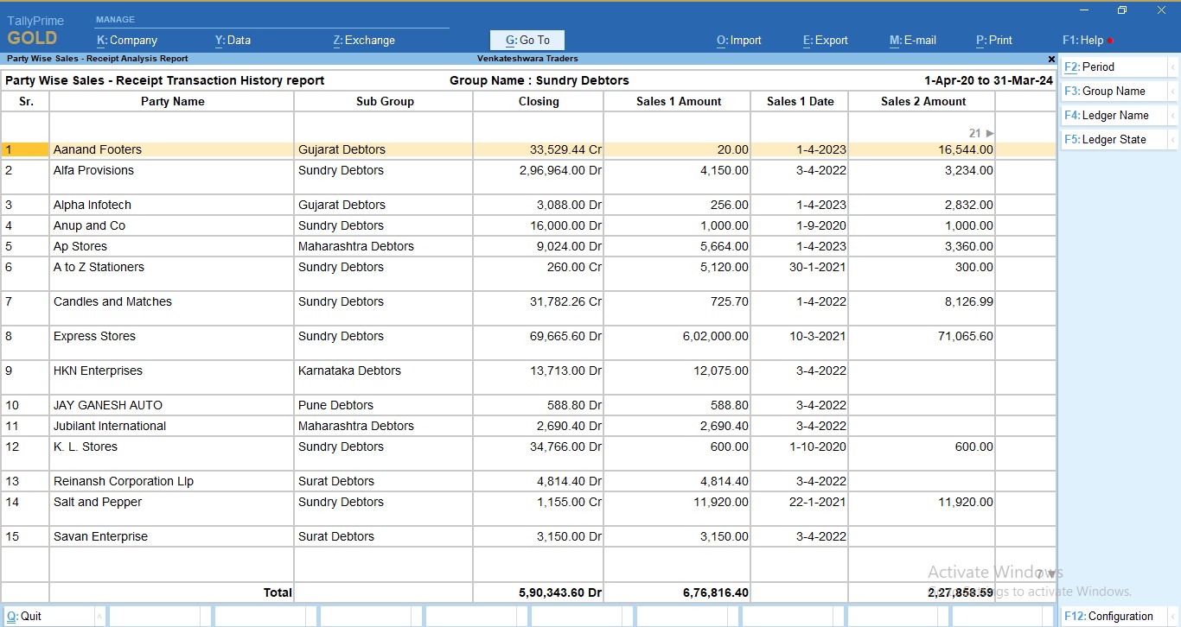Close the Party Wise Sales report

(1050, 59)
